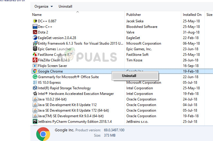Click the 373 MB size value
This screenshot has width=213, height=141.
coord(110,135)
